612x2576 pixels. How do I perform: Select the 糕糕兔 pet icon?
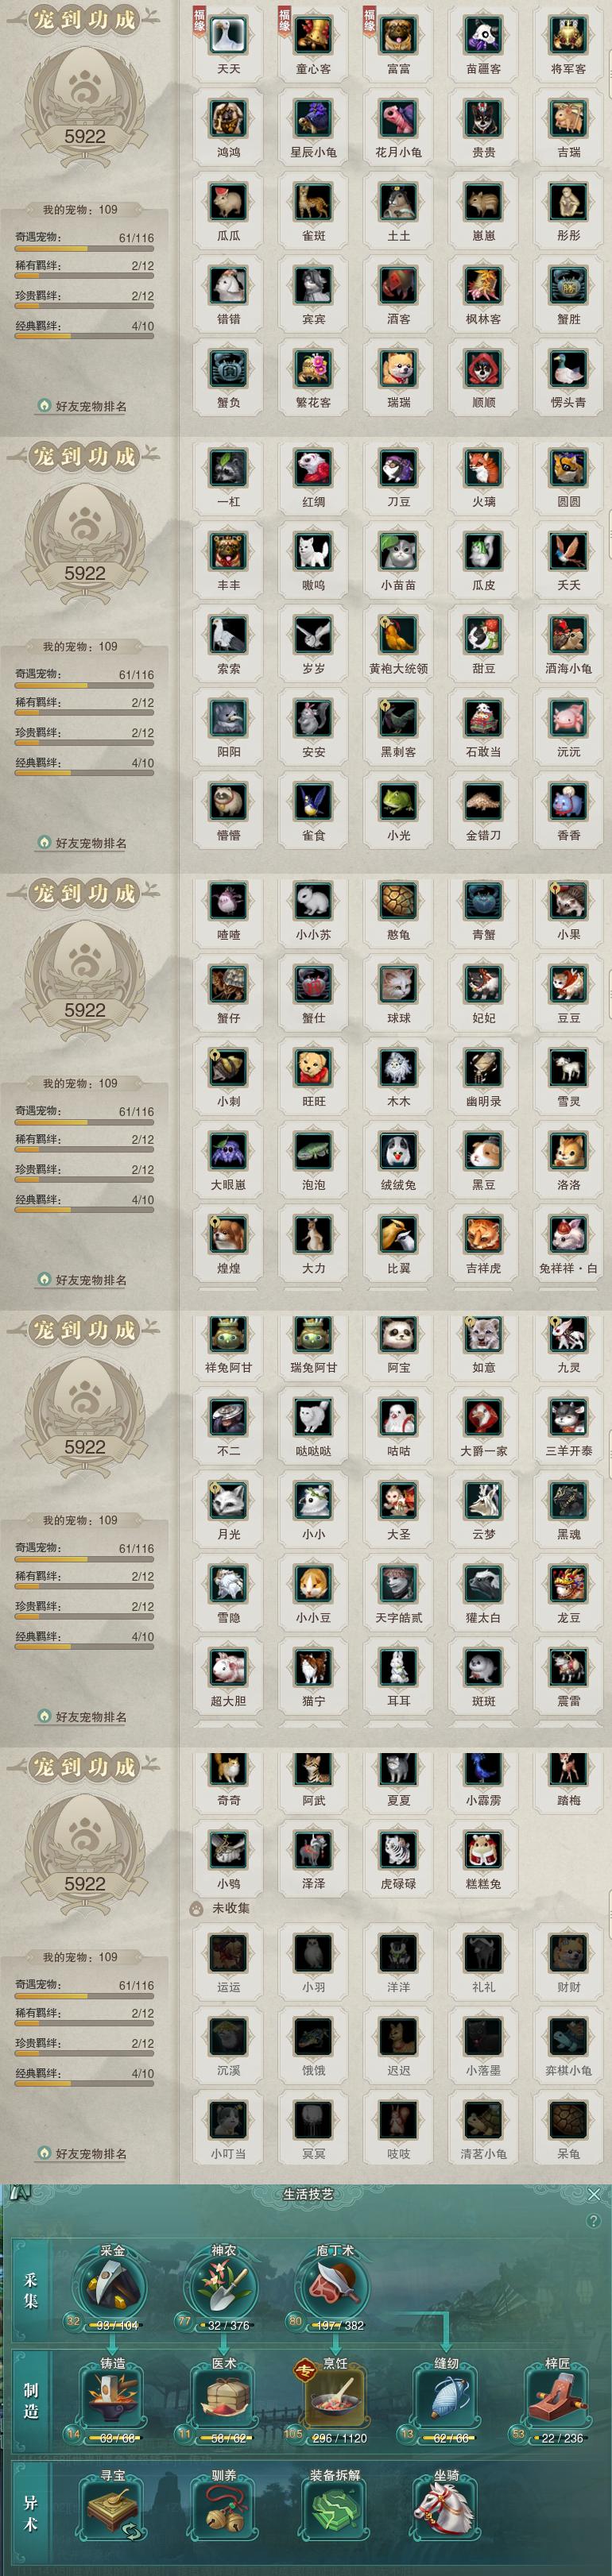point(483,1849)
